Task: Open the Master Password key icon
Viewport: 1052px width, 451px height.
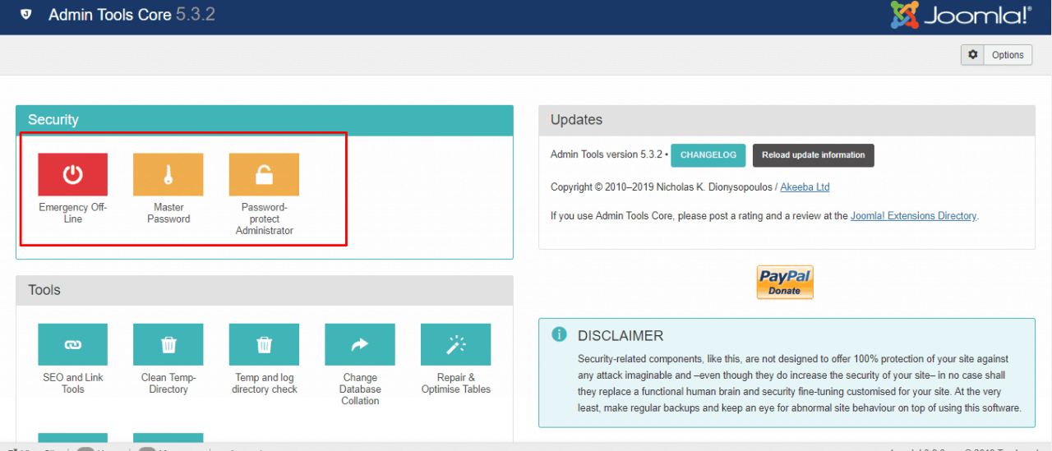Action: coord(168,174)
